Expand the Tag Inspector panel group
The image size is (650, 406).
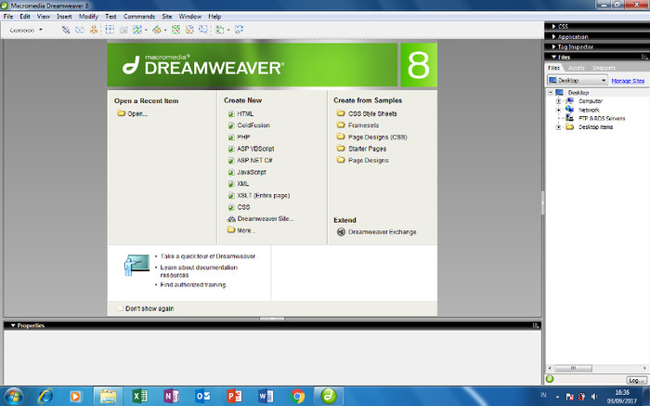[x=553, y=46]
